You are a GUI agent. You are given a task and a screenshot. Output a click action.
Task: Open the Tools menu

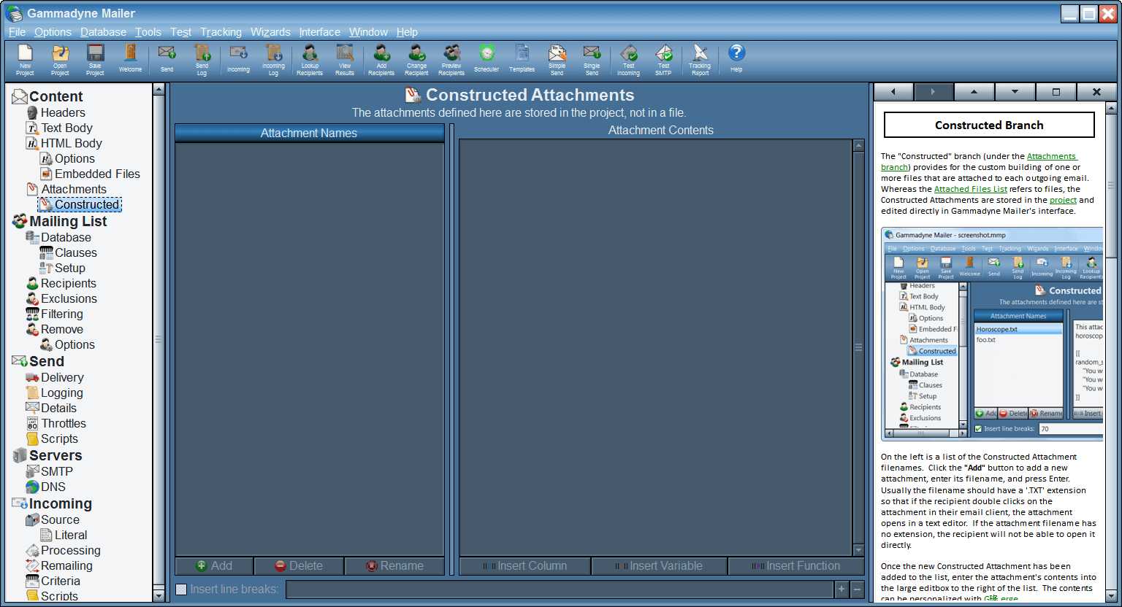pyautogui.click(x=148, y=32)
